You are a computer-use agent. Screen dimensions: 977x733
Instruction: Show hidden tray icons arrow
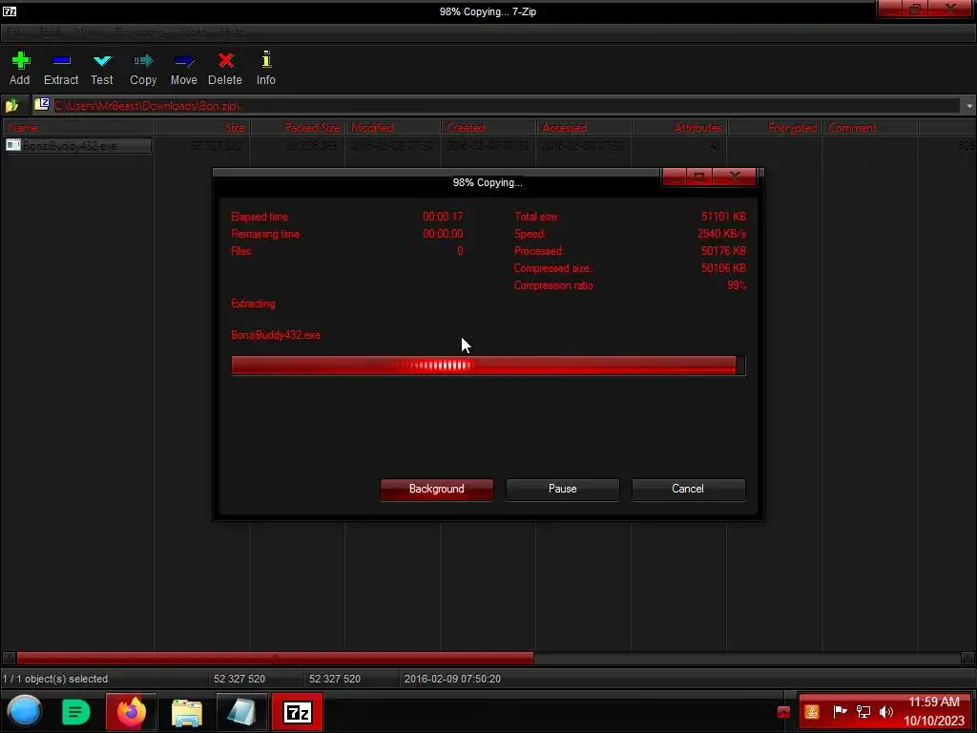tap(783, 712)
